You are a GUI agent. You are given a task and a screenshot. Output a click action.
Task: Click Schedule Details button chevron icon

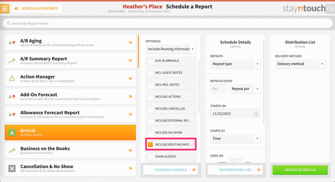(x=194, y=170)
